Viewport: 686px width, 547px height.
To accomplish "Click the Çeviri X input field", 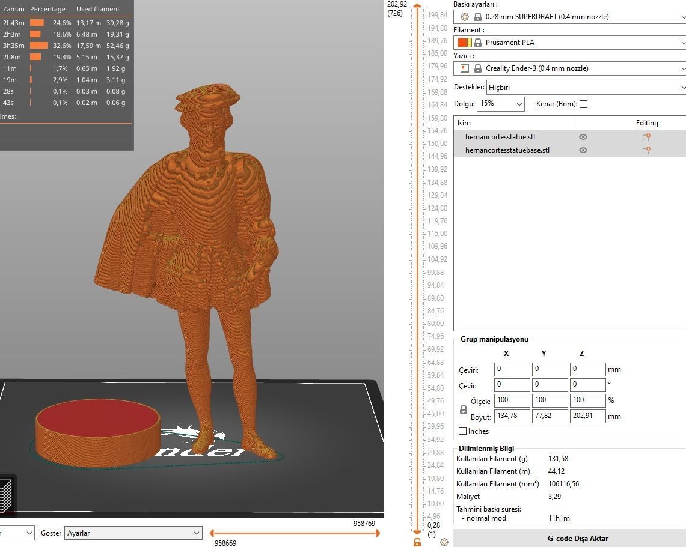I will coord(512,369).
